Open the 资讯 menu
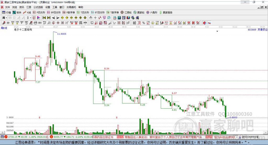The width and height of the screenshot is (268, 145). click(x=21, y=7)
